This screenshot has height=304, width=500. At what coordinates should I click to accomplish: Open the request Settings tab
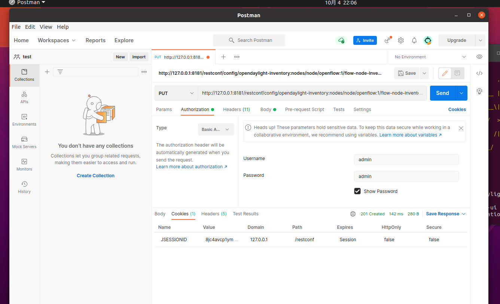click(x=362, y=110)
